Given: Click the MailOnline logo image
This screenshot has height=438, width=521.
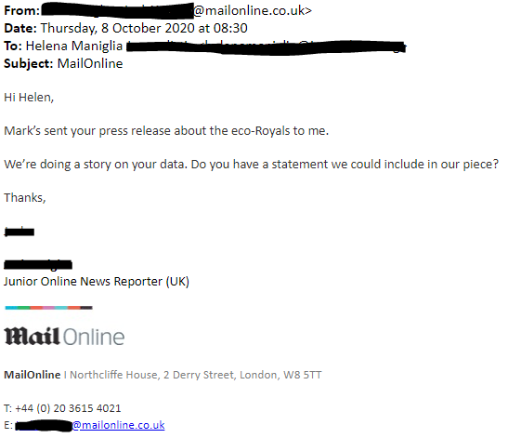Looking at the screenshot, I should (x=64, y=337).
